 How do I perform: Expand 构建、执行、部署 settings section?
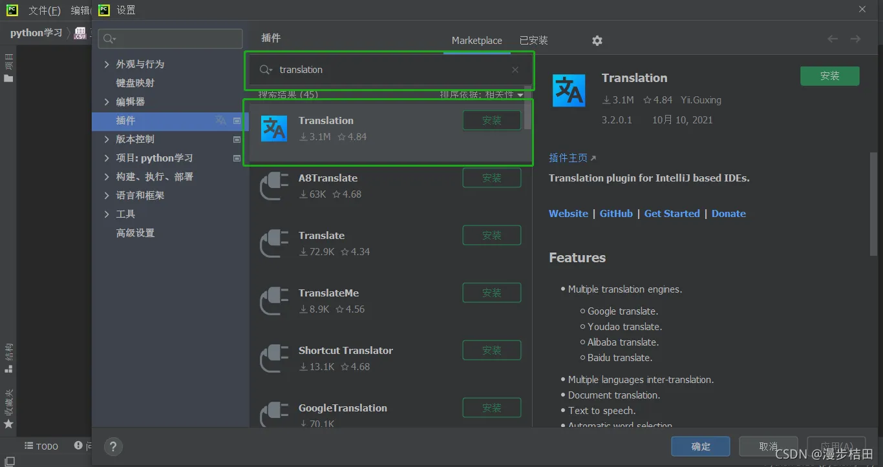(x=107, y=177)
